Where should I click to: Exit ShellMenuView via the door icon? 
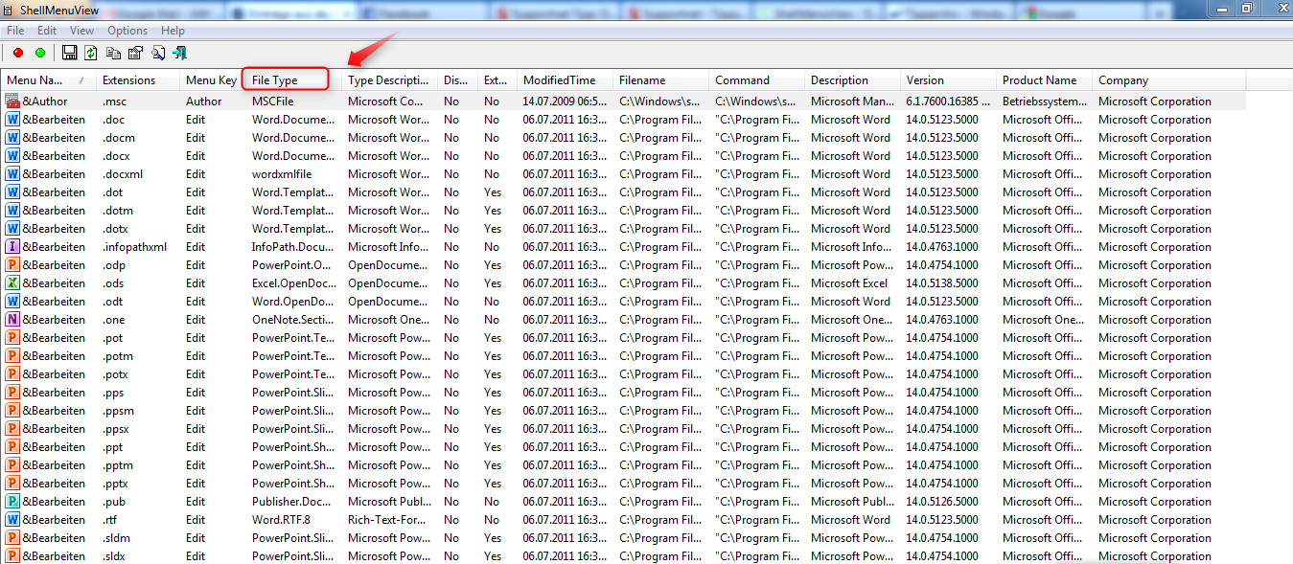point(179,52)
